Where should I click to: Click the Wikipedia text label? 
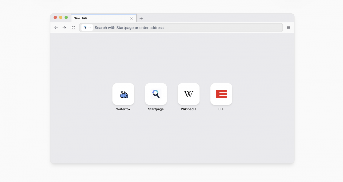tap(189, 109)
